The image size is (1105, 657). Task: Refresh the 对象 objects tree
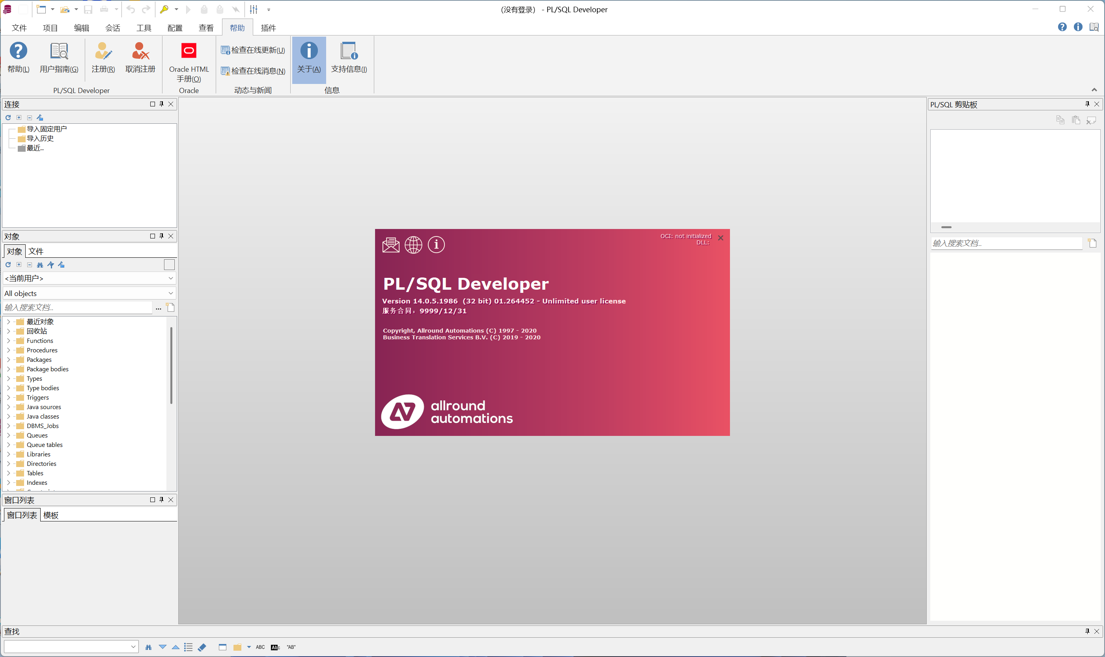click(x=7, y=264)
